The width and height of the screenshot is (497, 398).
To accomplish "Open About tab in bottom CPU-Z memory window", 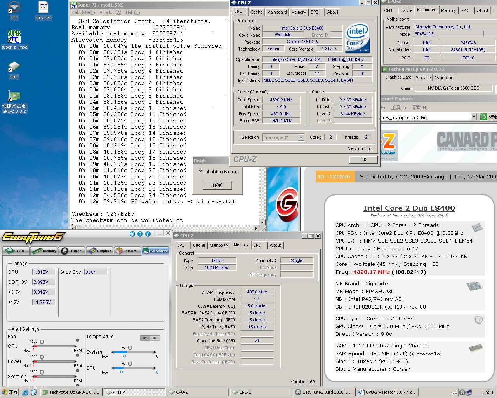I will [x=275, y=245].
